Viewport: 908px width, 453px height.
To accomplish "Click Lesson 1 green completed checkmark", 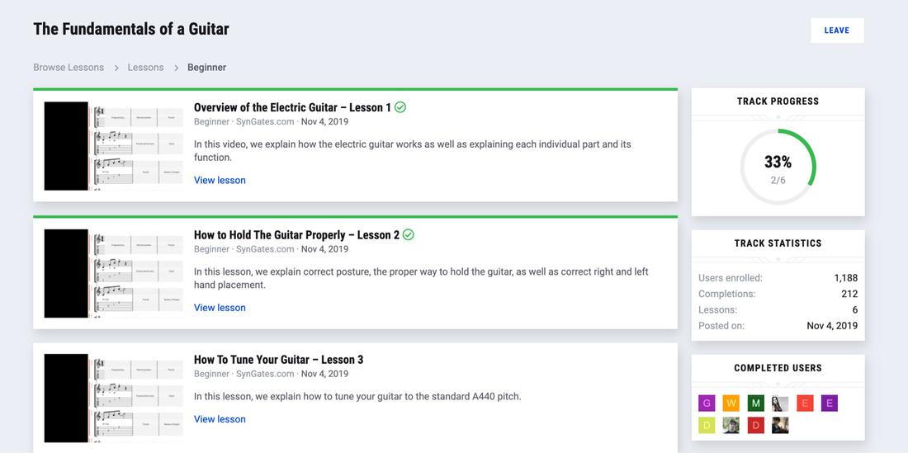I will coord(400,107).
